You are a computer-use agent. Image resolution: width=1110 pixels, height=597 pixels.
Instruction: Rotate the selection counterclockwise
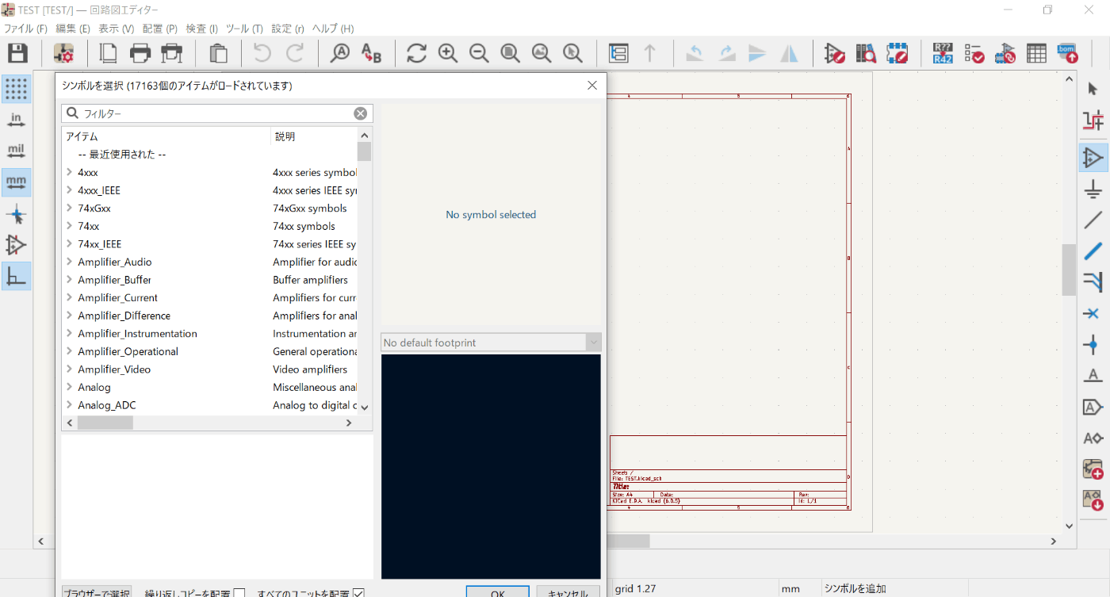coord(695,53)
